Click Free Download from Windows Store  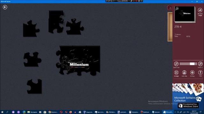[188, 105]
